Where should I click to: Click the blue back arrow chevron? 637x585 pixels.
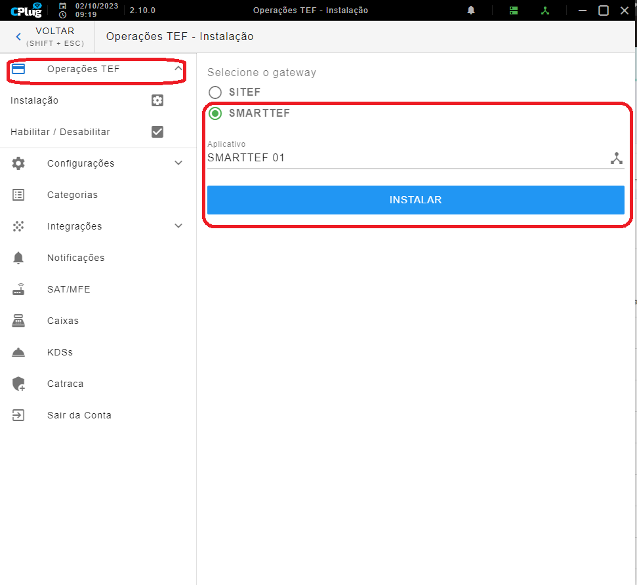click(x=18, y=37)
